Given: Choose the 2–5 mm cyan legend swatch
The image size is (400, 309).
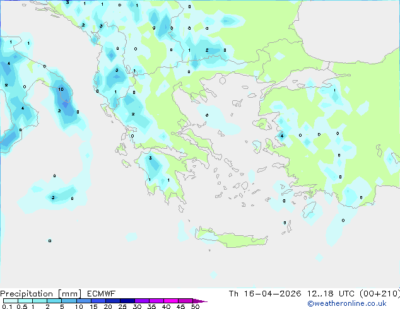Looking at the screenshot, I should point(54,301).
